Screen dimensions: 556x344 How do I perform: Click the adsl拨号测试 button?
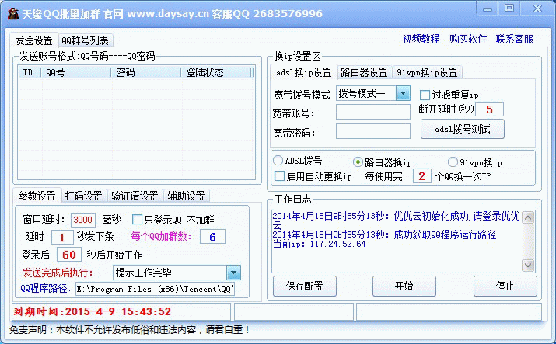[463, 129]
